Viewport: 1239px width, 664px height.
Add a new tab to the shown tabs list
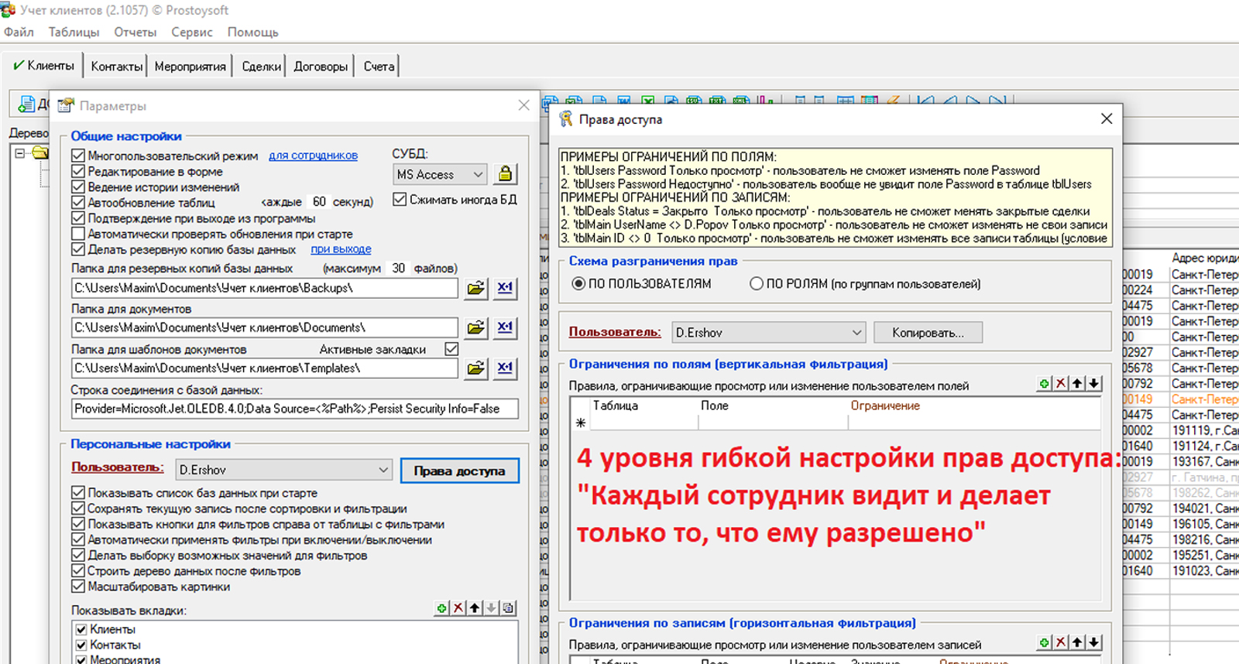[441, 608]
